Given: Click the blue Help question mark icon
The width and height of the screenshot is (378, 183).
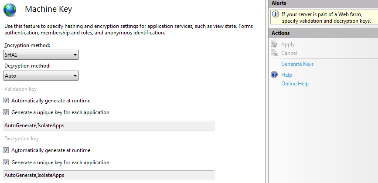Looking at the screenshot, I should coord(274,75).
